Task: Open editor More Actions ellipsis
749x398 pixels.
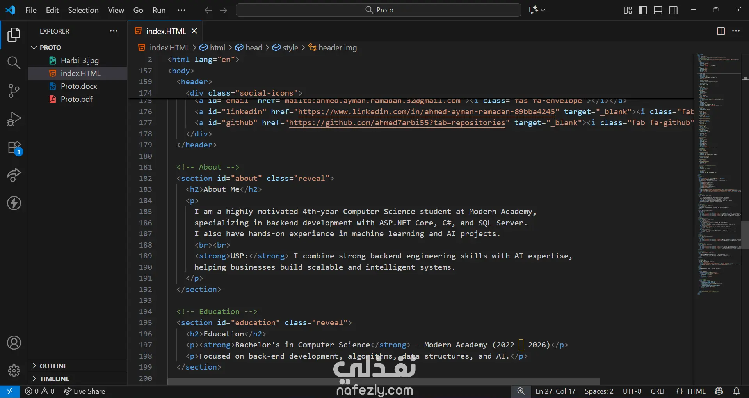Action: click(x=736, y=31)
